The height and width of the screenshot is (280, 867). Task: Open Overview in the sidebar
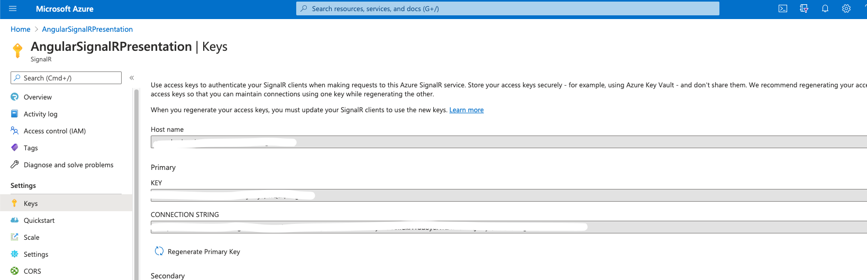(x=38, y=97)
